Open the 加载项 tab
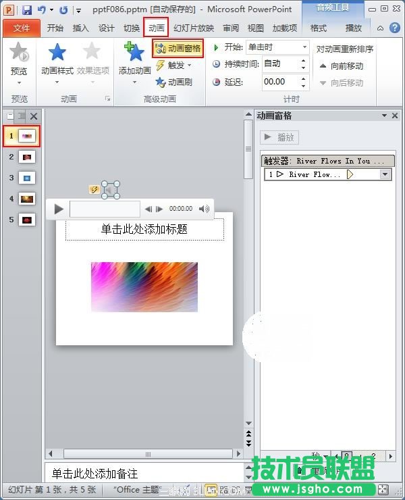The height and width of the screenshot is (500, 405). tap(285, 28)
